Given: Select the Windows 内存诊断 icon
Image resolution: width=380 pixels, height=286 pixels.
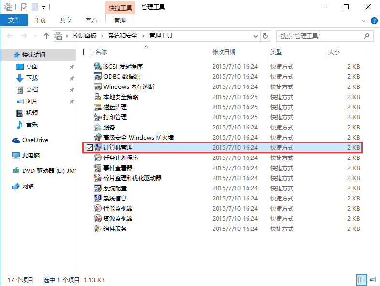Looking at the screenshot, I should tap(97, 87).
